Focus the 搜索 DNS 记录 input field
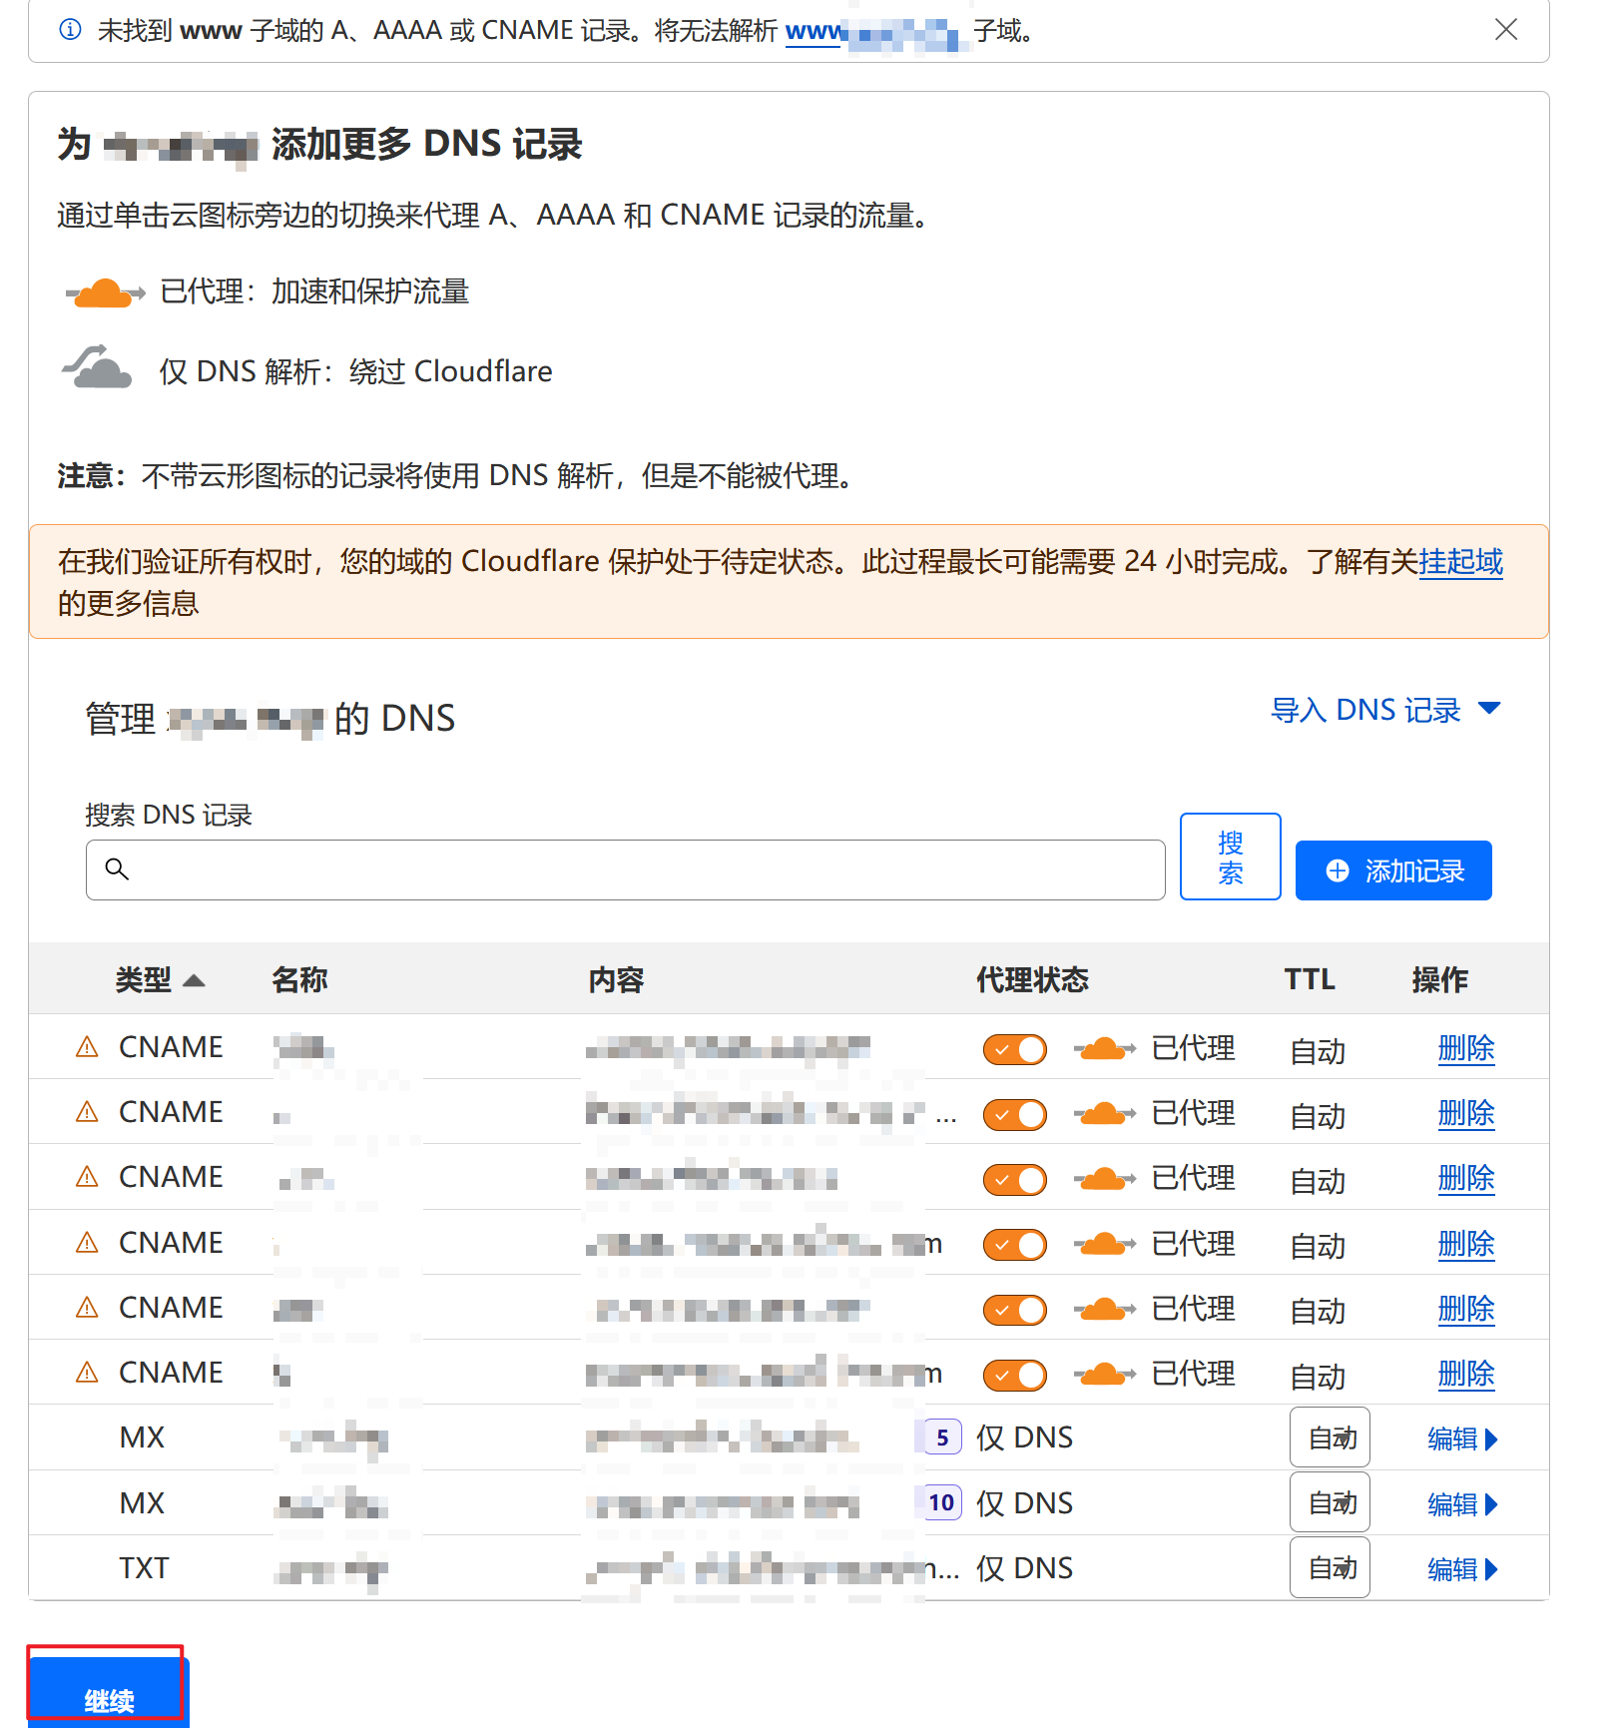 point(639,869)
